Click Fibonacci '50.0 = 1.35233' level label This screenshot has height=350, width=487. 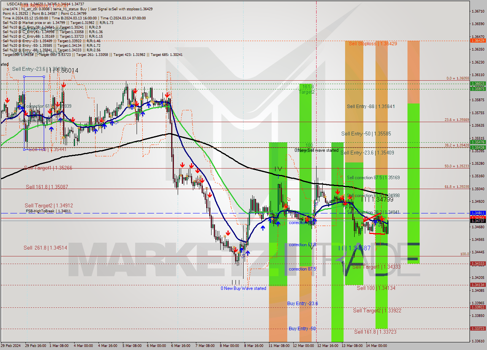pyautogui.click(x=457, y=166)
